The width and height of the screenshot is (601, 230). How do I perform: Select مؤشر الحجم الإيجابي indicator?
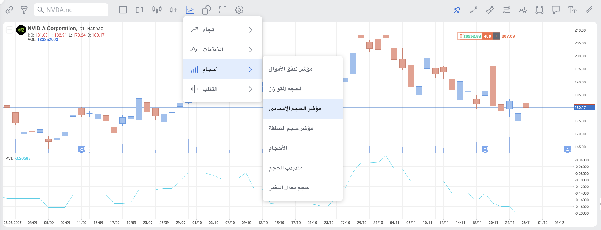303,108
